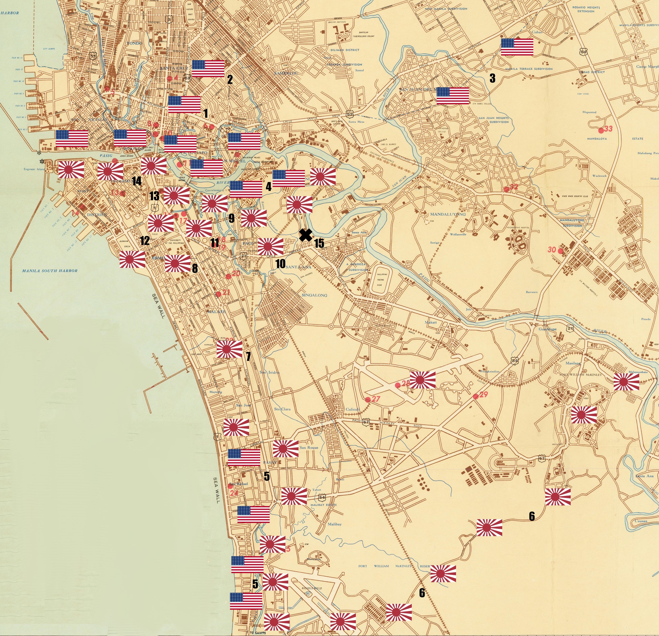This screenshot has width=659, height=636.
Task: Click the MANILA SOUTH HARBOR label
Action: [50, 271]
